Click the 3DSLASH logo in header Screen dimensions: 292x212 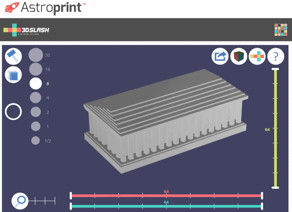click(x=26, y=30)
